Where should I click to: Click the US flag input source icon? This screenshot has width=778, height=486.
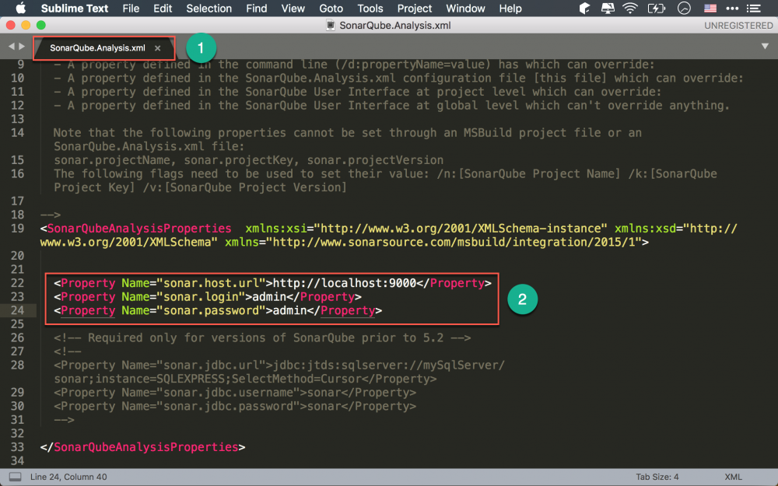click(710, 9)
